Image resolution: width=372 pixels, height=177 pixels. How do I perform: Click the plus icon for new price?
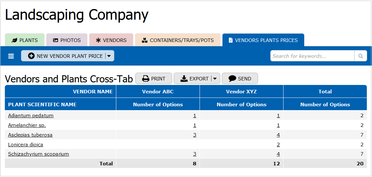click(x=31, y=56)
